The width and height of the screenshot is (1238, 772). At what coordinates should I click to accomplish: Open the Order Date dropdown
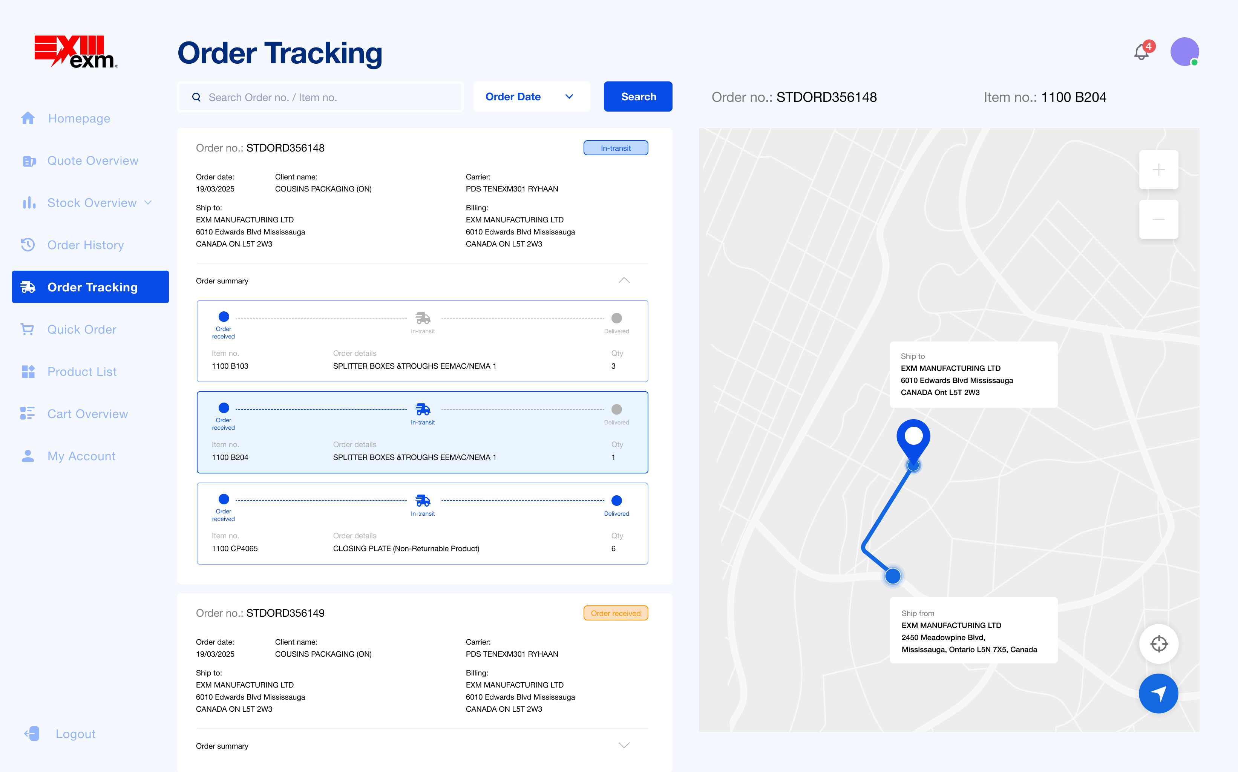(531, 96)
